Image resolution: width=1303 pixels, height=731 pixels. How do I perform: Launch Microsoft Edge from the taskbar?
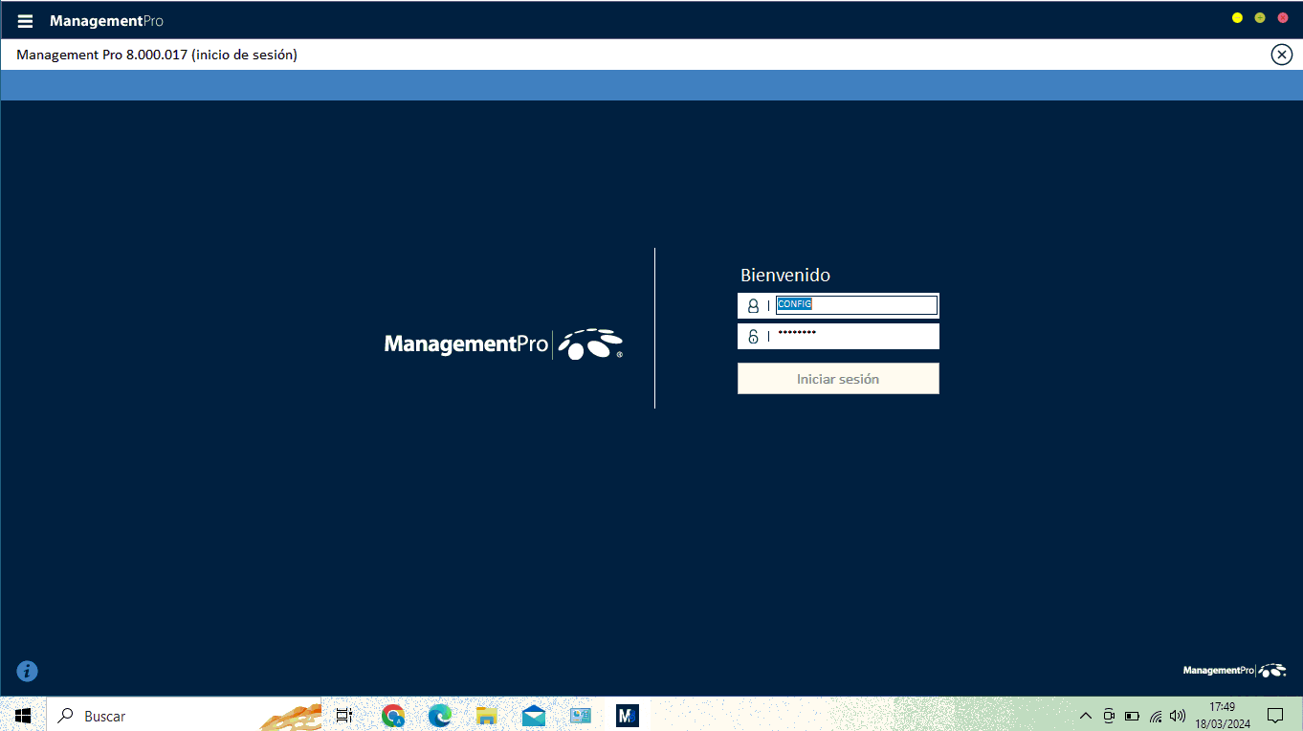click(439, 715)
